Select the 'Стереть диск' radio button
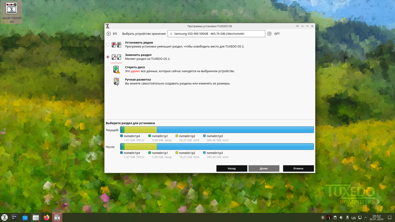 (x=108, y=69)
